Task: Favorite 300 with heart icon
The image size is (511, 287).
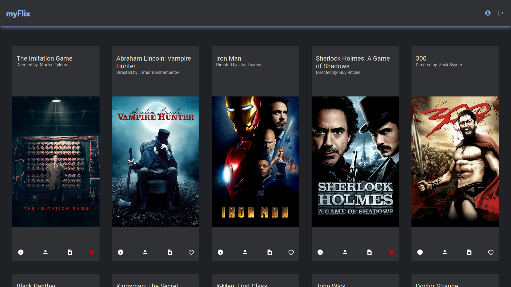Action: coord(491,252)
